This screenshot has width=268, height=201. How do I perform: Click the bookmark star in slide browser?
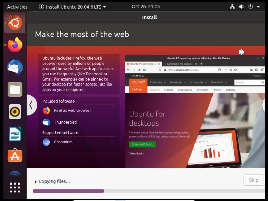tap(235, 70)
